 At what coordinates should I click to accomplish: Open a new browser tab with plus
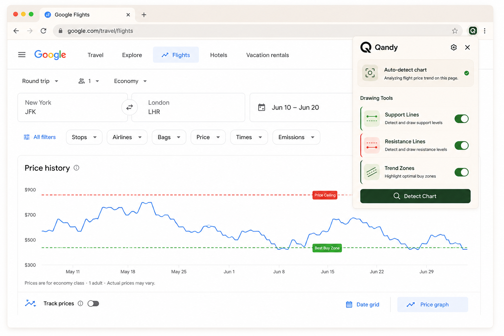[x=144, y=15]
